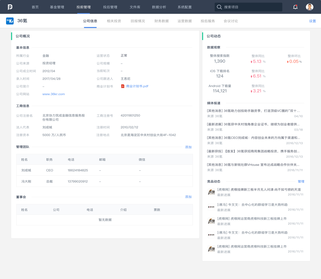Open the 36氪助力创投助手融资季 news item
The width and height of the screenshot is (321, 279).
[253, 111]
